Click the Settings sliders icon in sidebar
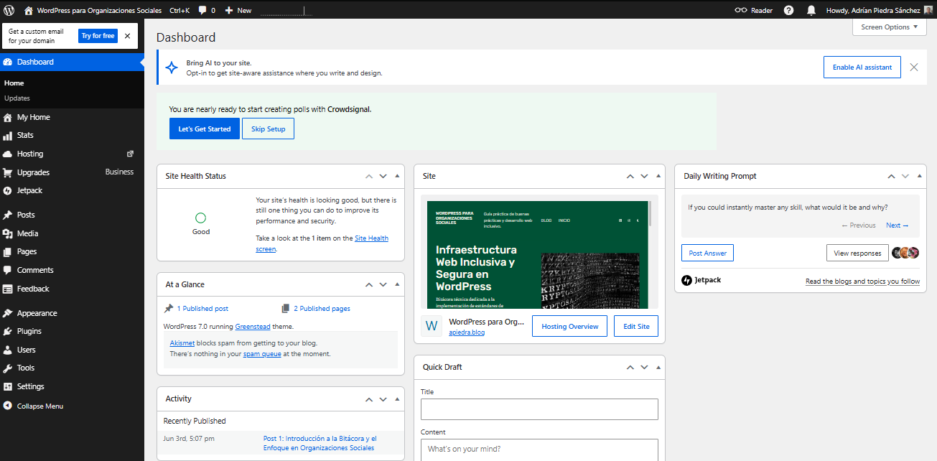Viewport: 937px width, 461px height. click(x=8, y=386)
